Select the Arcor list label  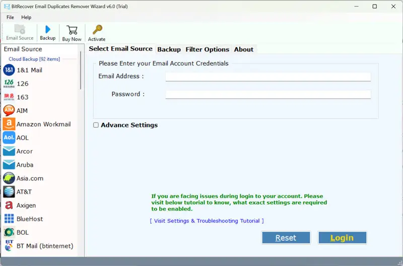point(24,151)
